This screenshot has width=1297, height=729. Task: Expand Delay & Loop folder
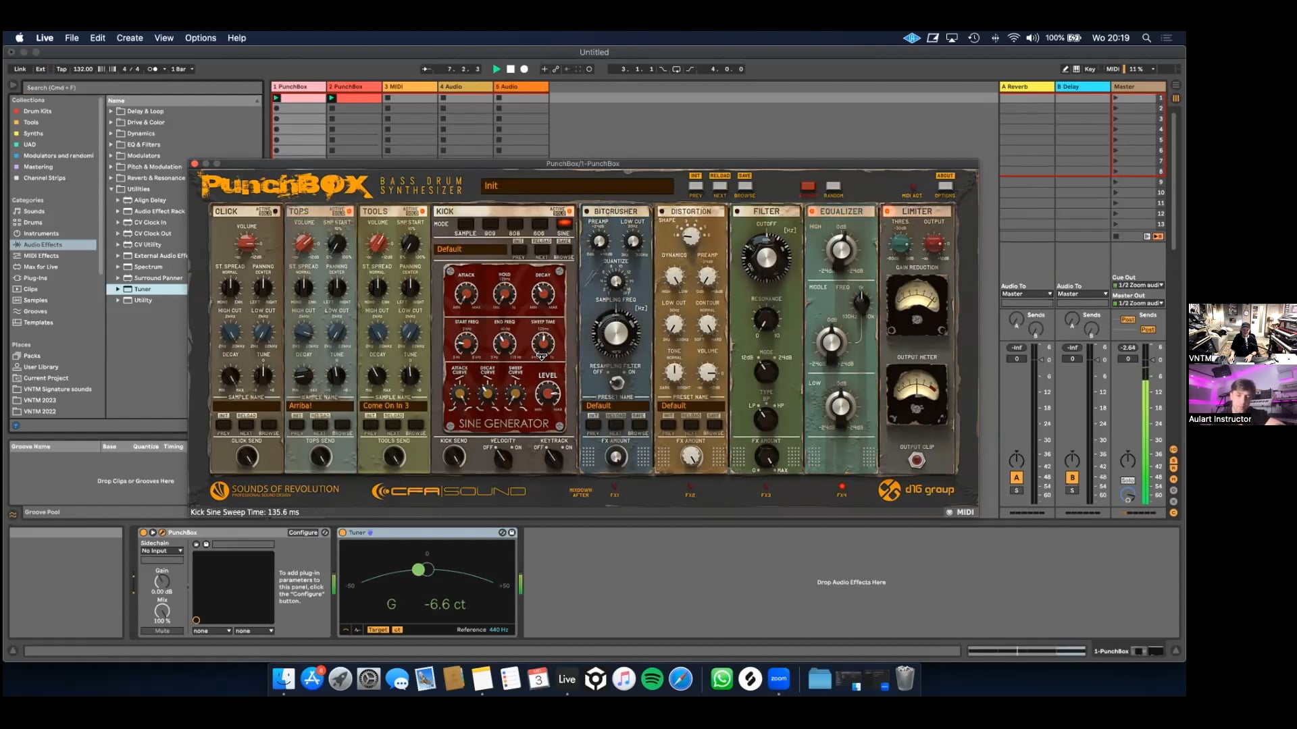111,111
